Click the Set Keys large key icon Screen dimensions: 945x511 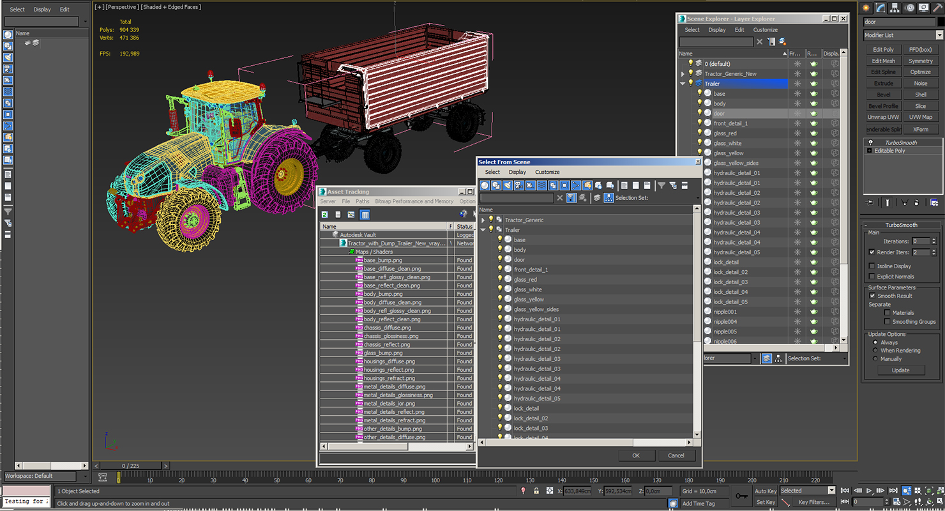[x=741, y=496]
